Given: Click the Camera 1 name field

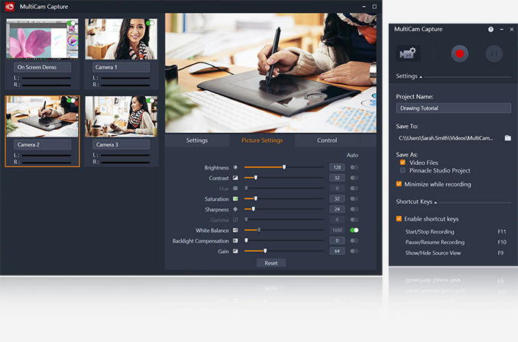Looking at the screenshot, I should [121, 67].
